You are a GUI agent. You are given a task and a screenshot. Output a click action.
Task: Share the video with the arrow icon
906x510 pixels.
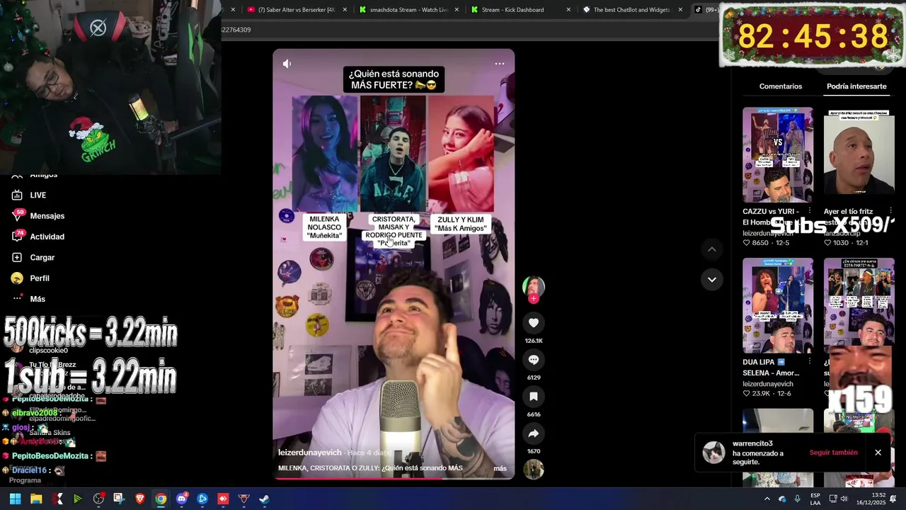click(x=534, y=433)
